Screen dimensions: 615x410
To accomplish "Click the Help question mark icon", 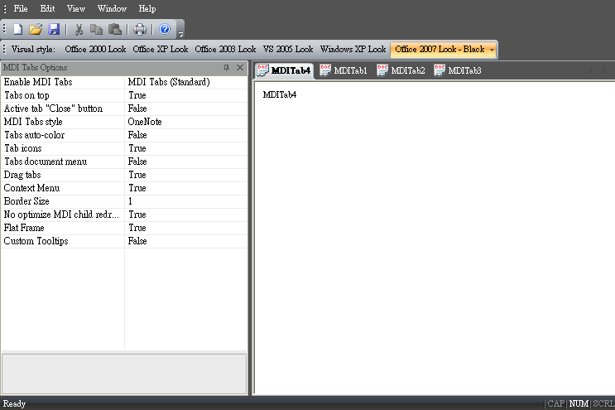I will point(165,29).
